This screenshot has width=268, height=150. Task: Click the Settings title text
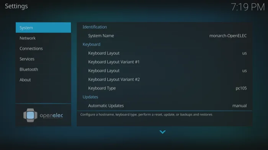click(16, 6)
